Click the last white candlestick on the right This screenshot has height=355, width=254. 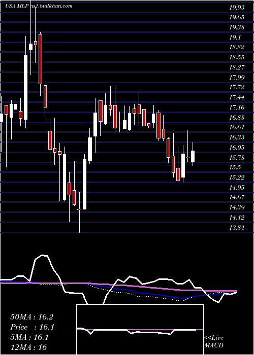click(193, 156)
